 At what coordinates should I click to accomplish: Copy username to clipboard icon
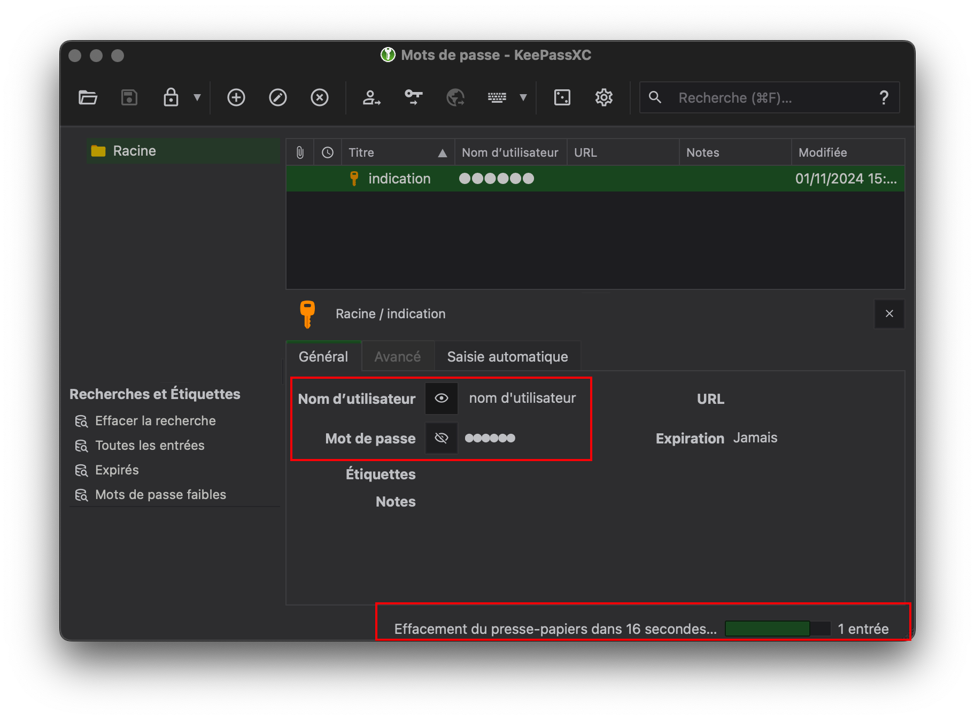tap(372, 98)
